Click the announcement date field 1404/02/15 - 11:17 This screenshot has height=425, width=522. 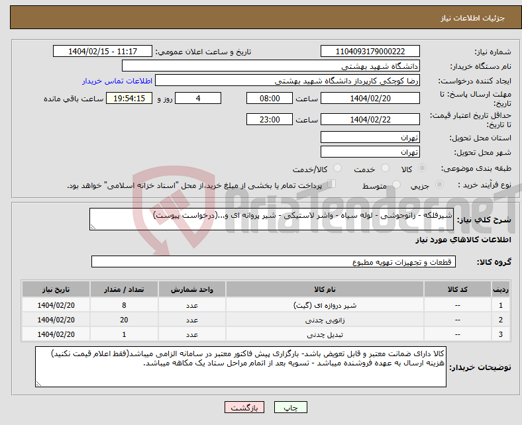(103, 51)
